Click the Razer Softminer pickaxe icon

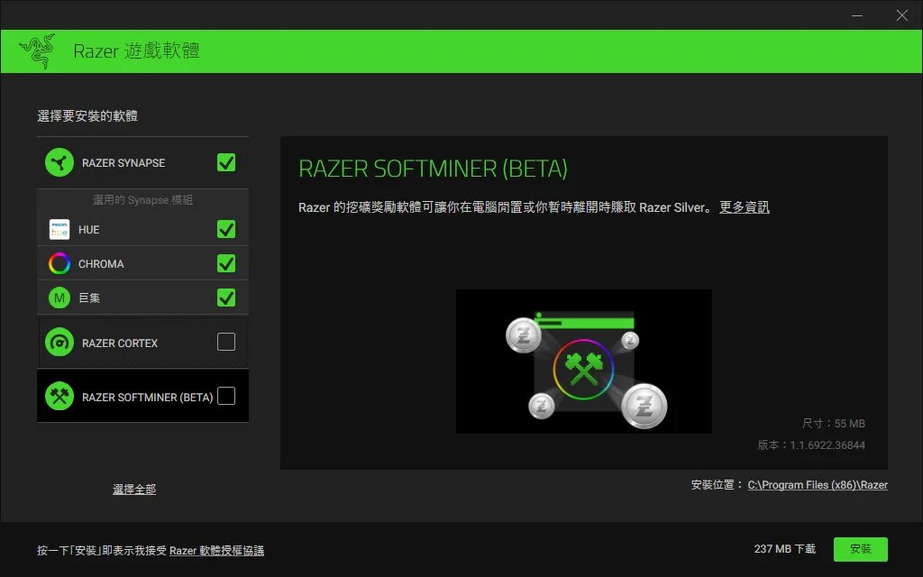point(59,397)
